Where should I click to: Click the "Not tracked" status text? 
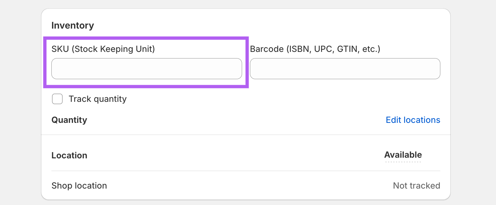point(416,186)
